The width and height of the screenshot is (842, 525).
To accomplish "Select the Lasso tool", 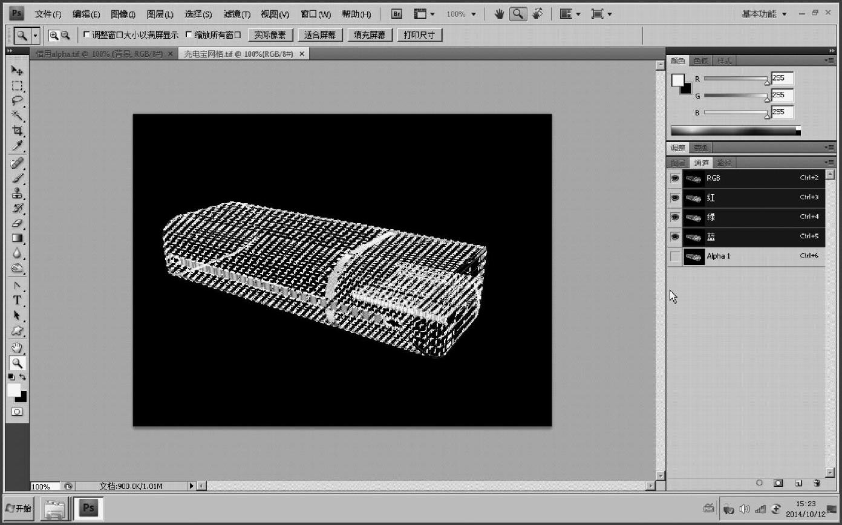I will 17,101.
